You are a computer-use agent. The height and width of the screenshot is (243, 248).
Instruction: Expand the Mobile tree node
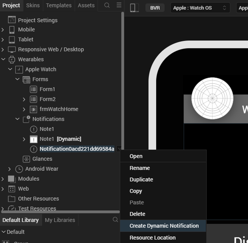point(3,29)
